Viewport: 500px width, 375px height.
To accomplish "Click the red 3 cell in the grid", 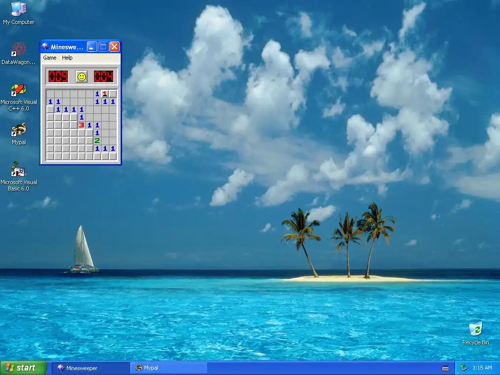I will [82, 125].
